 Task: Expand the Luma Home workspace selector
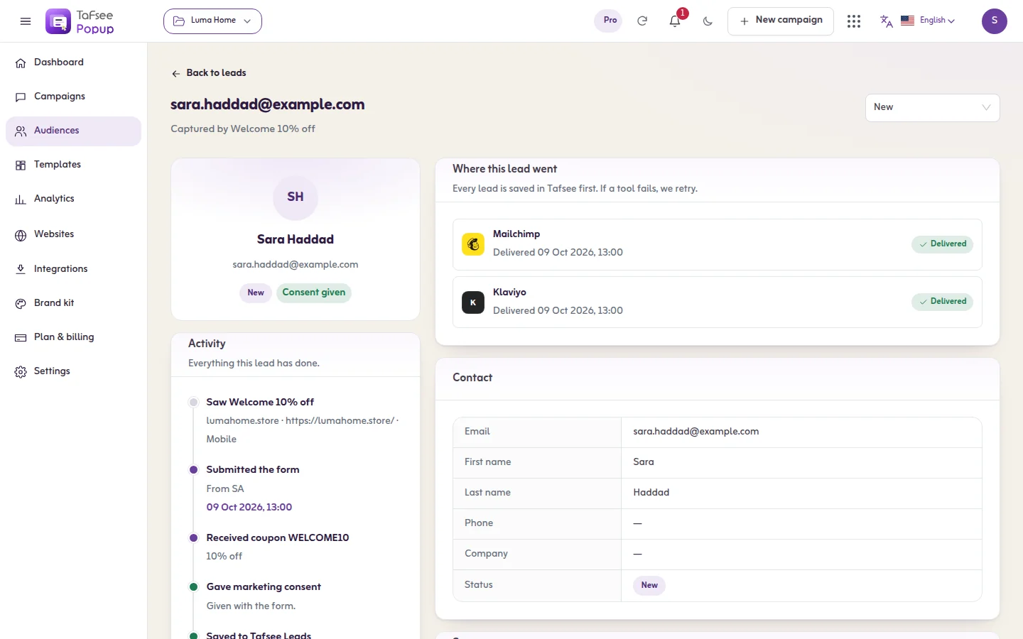212,21
